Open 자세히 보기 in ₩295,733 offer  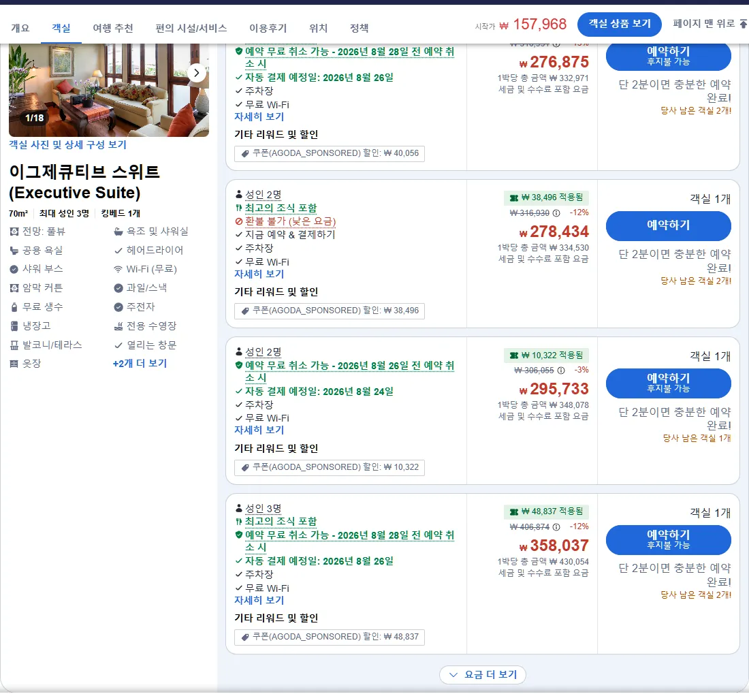click(259, 430)
